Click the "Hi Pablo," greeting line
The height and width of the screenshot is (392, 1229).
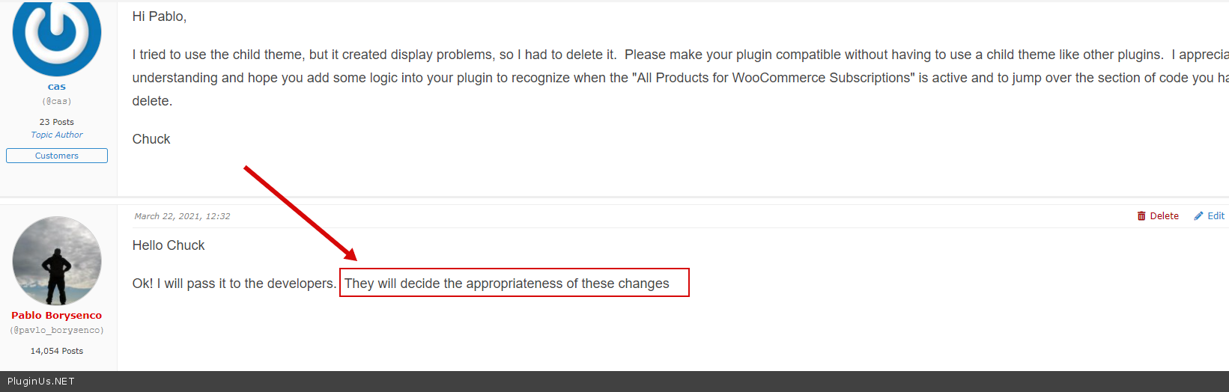[x=160, y=16]
